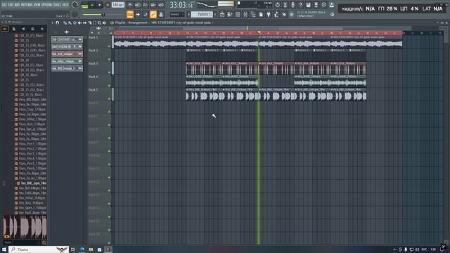Toggle loop recording icon
Screen dimensions: 450x253
161,5
